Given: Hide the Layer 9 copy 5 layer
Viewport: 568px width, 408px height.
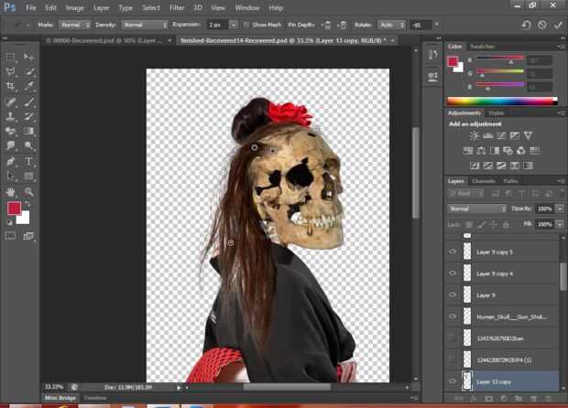Looking at the screenshot, I should 451,252.
